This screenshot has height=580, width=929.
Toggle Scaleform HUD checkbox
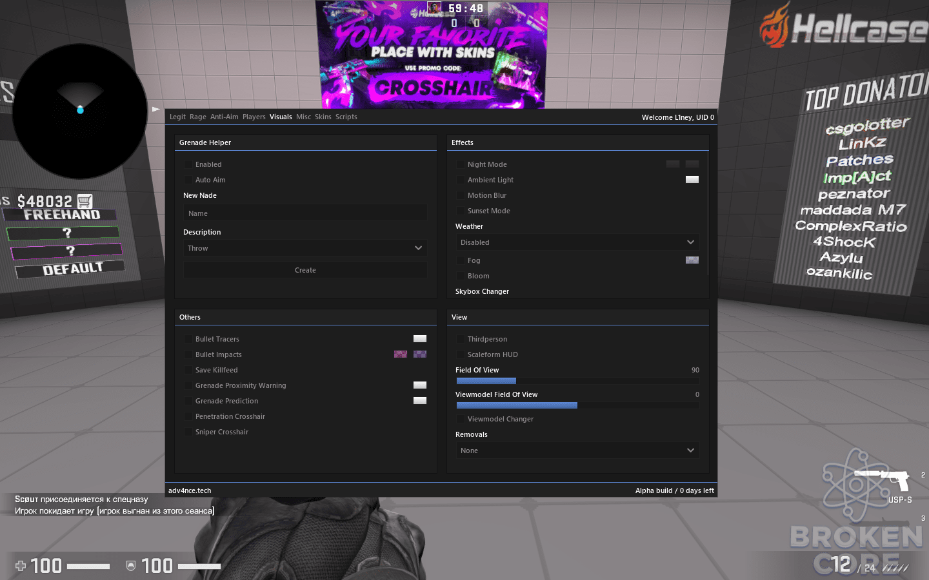point(461,354)
